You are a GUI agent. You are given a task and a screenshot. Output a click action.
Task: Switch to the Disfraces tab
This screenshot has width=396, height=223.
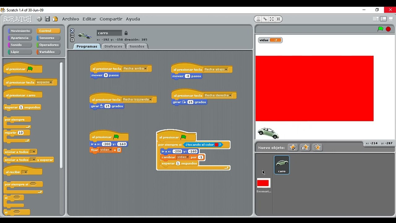point(113,46)
